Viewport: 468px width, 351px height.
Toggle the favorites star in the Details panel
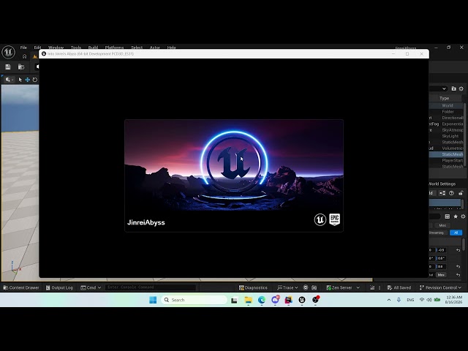point(456,216)
